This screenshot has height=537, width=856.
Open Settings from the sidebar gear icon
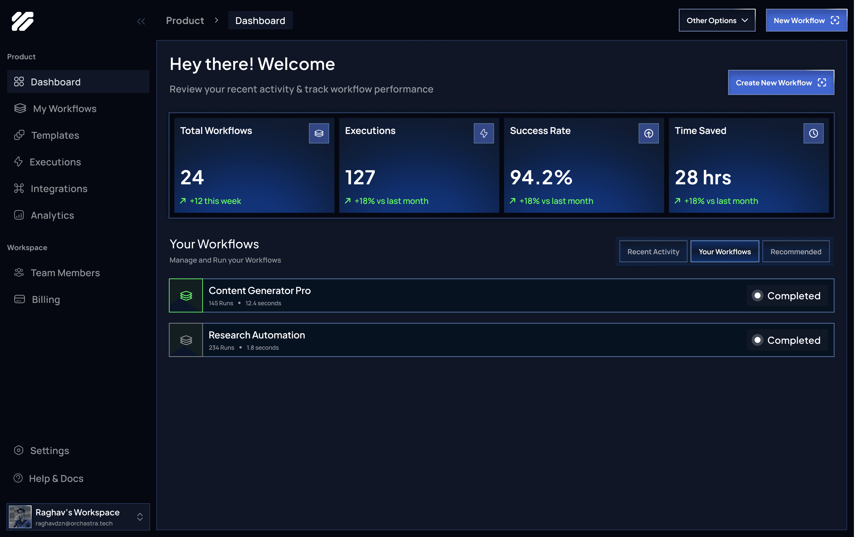[x=18, y=450]
